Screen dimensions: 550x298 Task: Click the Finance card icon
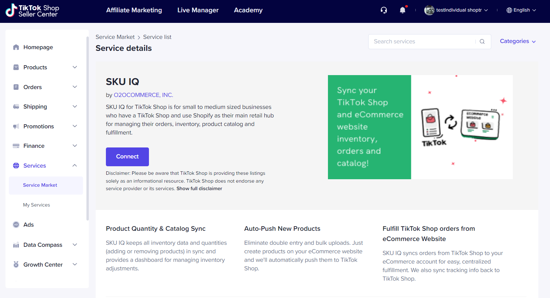click(x=16, y=146)
